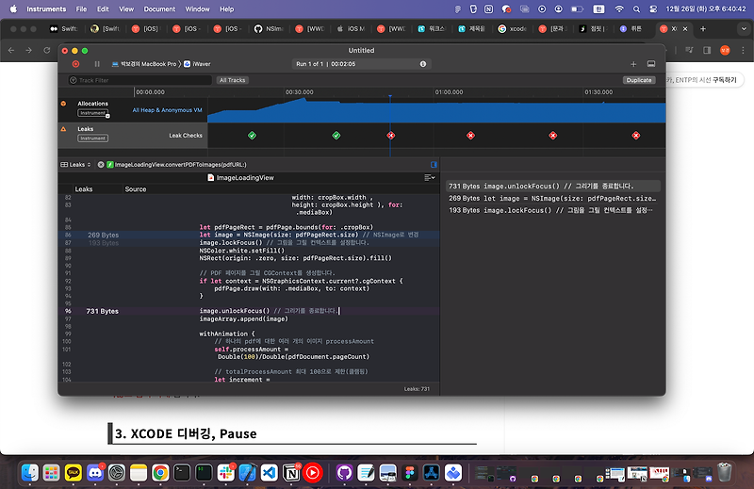Open the Instruments app menu
Image resolution: width=754 pixels, height=489 pixels.
[46, 8]
